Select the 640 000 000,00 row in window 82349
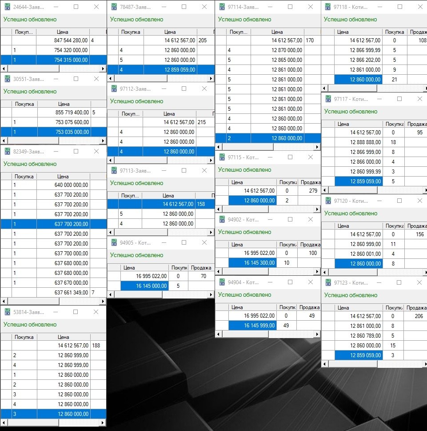The width and height of the screenshot is (427, 431). pyautogui.click(x=71, y=185)
